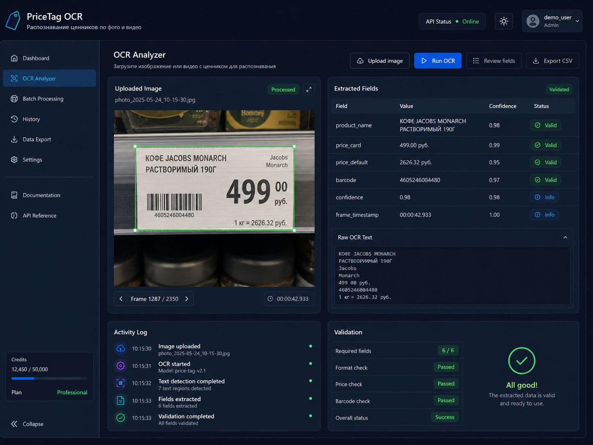Click the Processed status badge
Viewport: 593px width, 445px height.
click(x=283, y=89)
